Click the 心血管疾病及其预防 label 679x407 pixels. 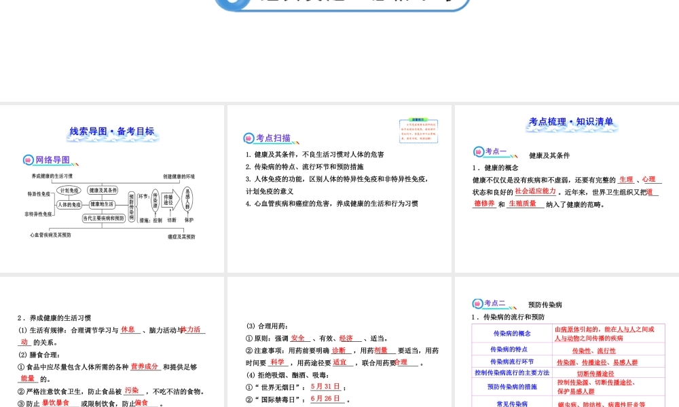pos(50,235)
